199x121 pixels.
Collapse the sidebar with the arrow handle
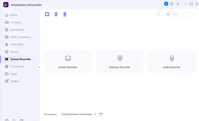[39, 67]
